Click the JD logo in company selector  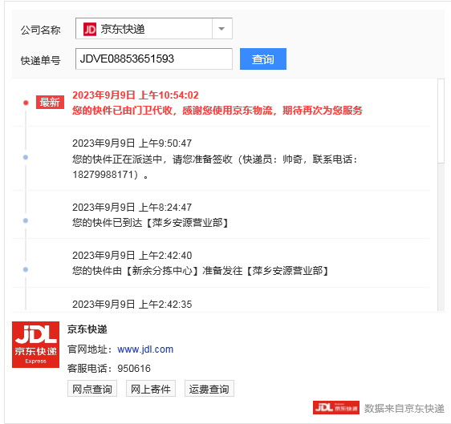90,29
